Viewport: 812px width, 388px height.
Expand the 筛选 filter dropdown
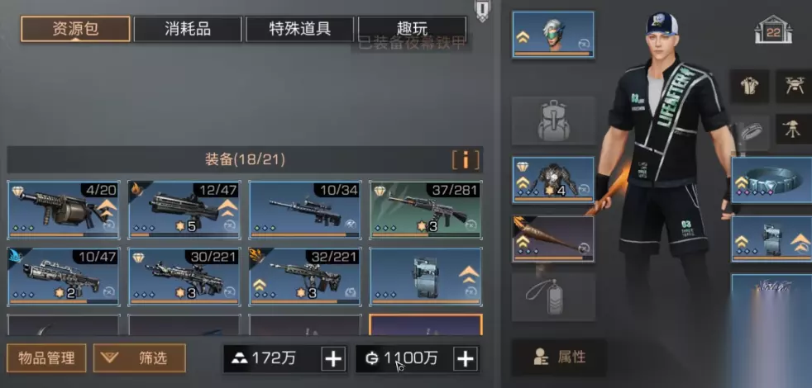click(x=139, y=358)
